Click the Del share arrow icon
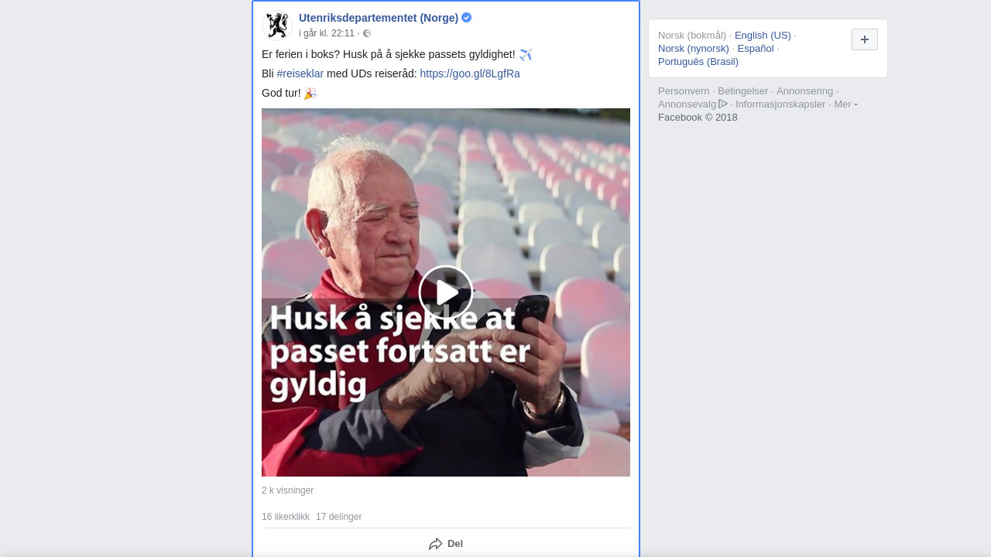The image size is (991, 557). point(436,544)
